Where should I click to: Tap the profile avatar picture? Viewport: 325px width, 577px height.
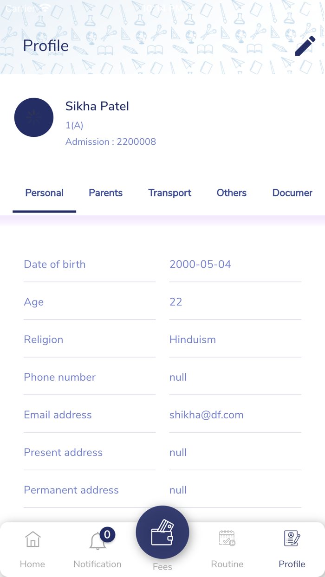pos(34,117)
